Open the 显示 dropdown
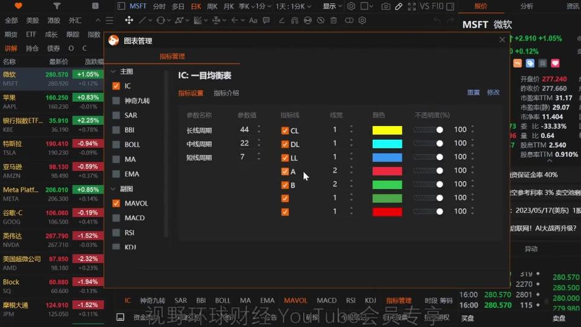The image size is (581, 327). (x=332, y=6)
